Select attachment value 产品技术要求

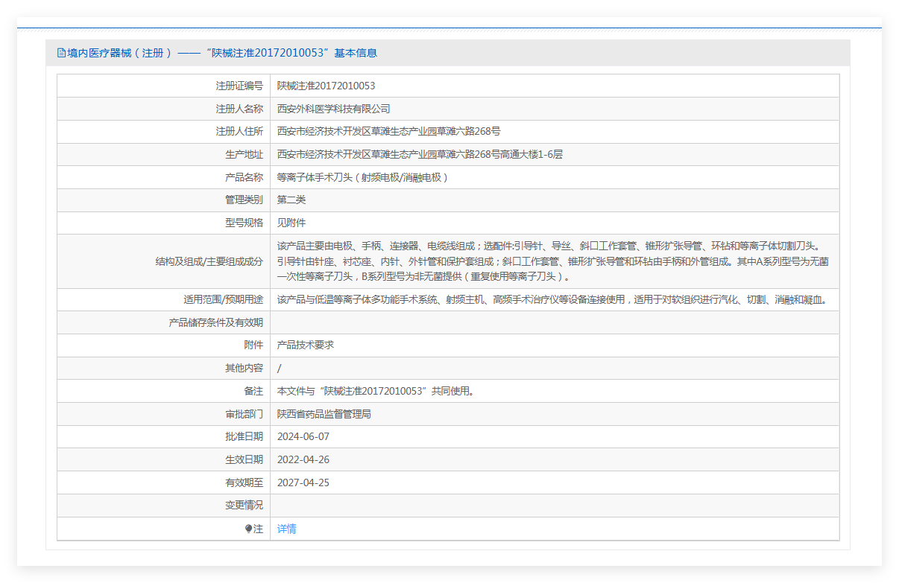click(306, 345)
